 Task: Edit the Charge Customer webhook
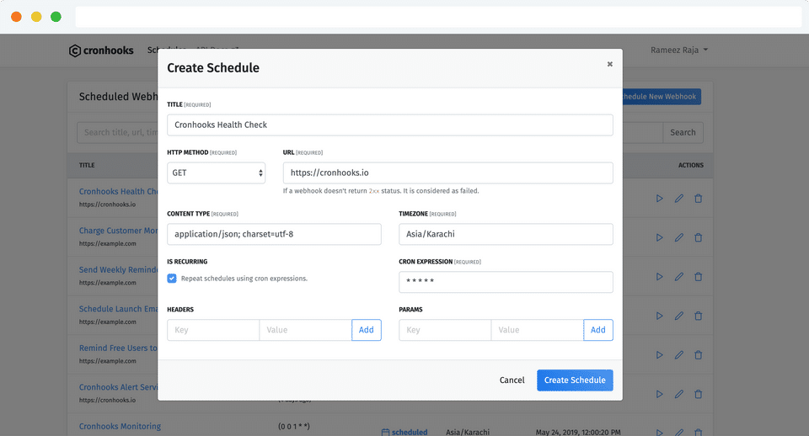(679, 237)
